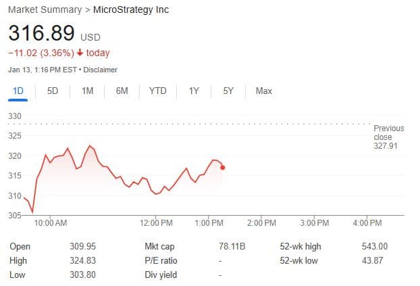Switch to the 5Y range tab
This screenshot has height=286, width=420.
click(228, 91)
